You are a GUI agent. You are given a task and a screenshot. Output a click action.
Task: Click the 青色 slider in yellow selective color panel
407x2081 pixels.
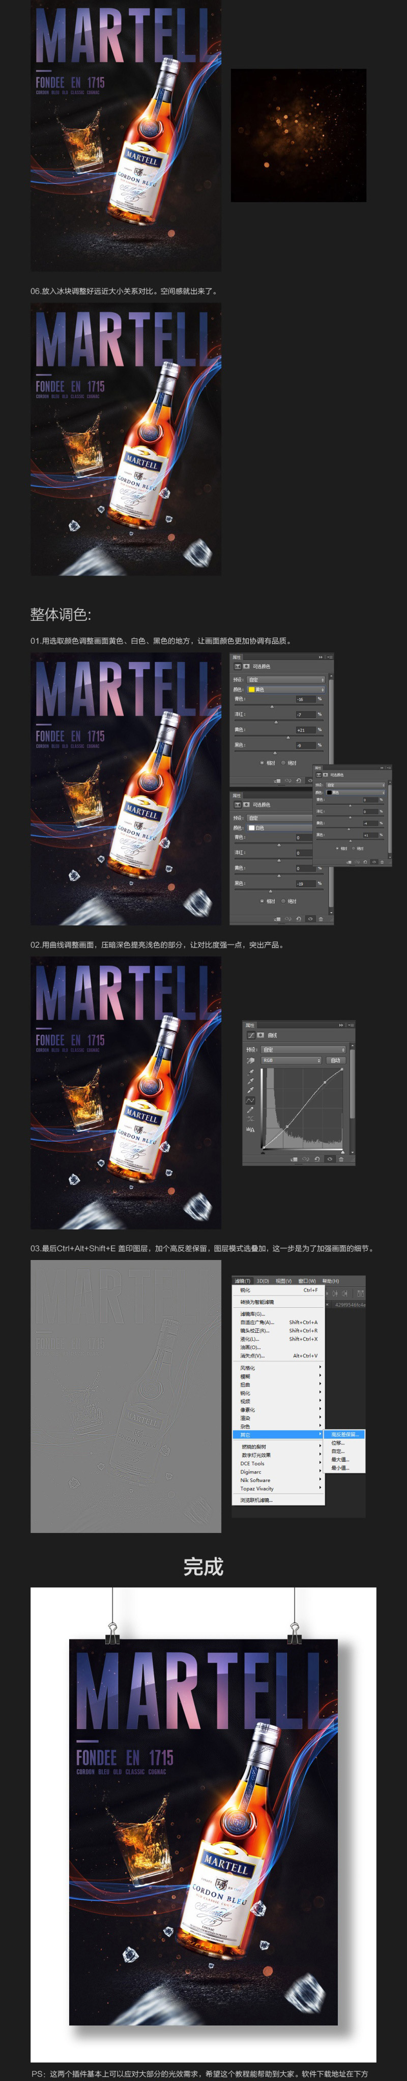271,706
